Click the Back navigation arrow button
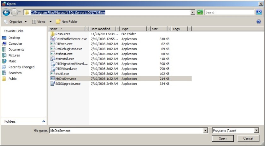Viewport: 265px width, 146px height. click(6, 12)
